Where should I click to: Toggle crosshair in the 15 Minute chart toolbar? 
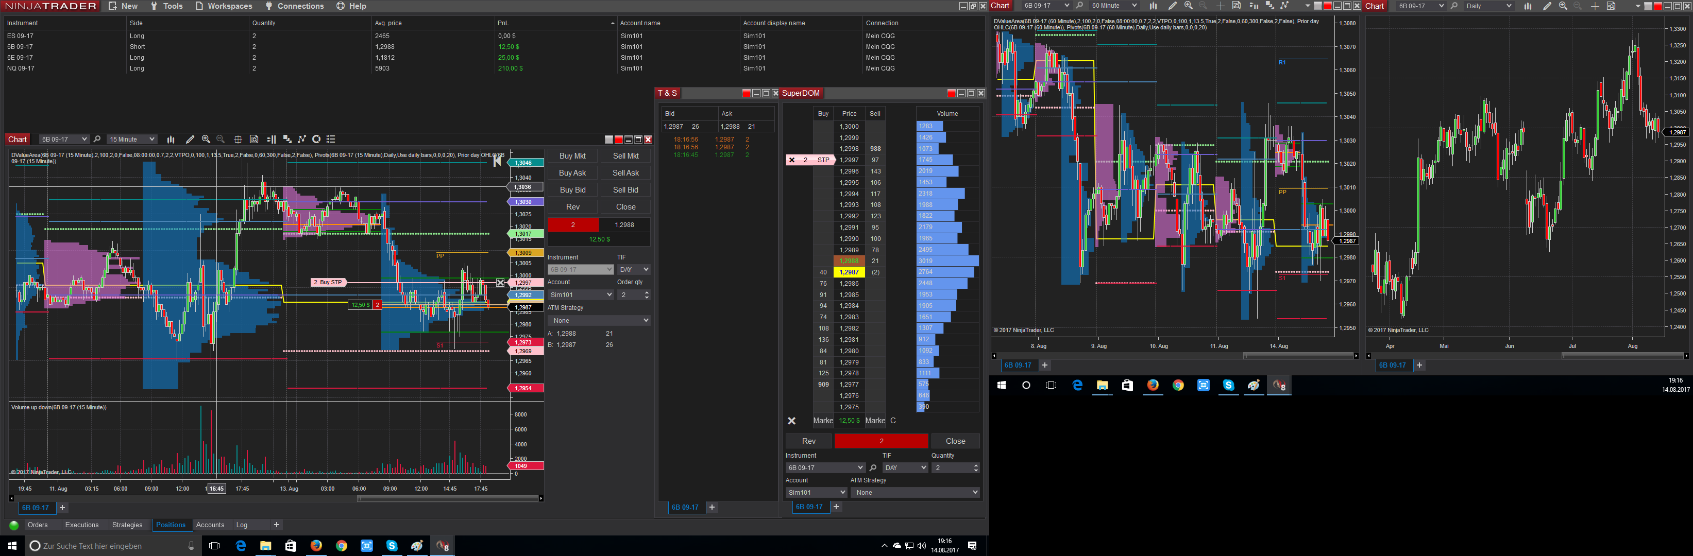238,139
